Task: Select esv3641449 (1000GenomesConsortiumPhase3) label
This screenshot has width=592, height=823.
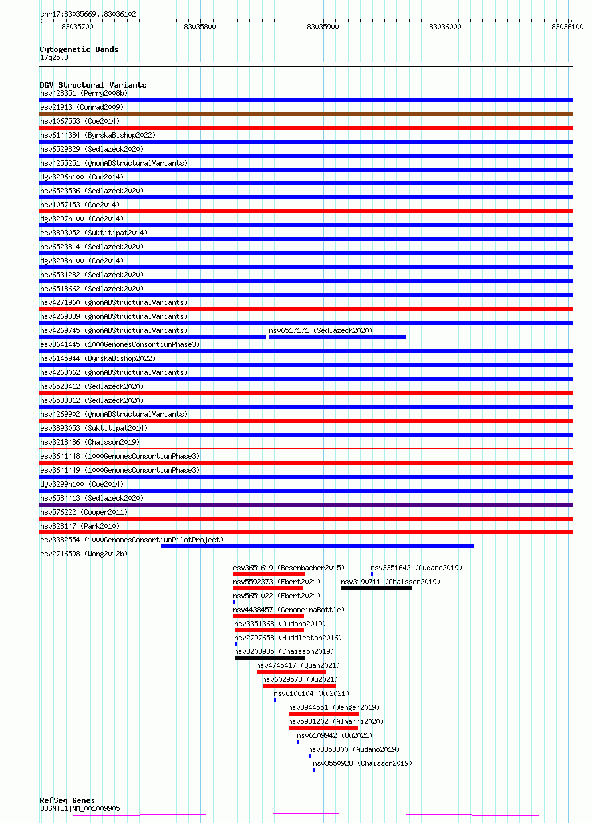Action: point(120,470)
